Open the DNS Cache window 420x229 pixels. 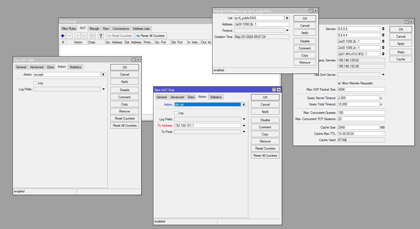(400, 59)
